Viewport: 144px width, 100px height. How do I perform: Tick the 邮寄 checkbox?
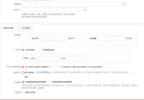(x=23, y=77)
